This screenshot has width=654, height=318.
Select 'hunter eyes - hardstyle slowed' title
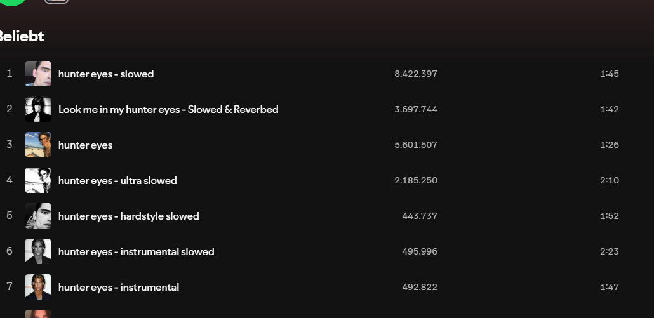(x=128, y=216)
